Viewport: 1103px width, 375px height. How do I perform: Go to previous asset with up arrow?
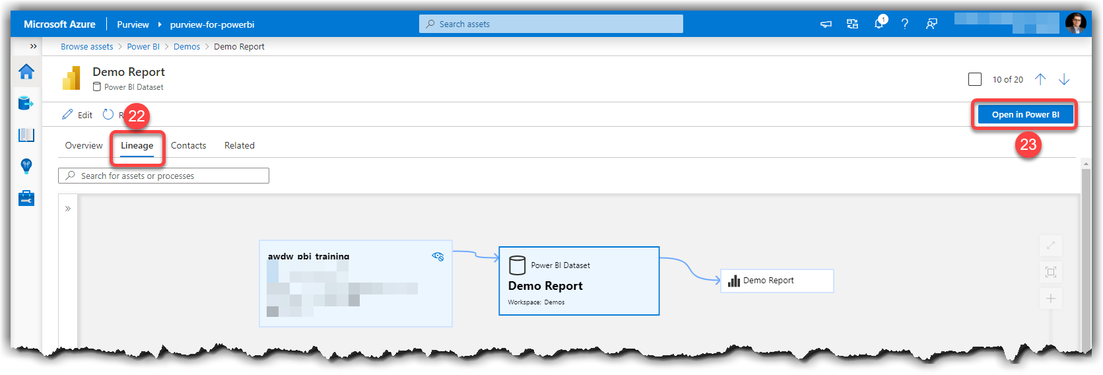pyautogui.click(x=1040, y=79)
